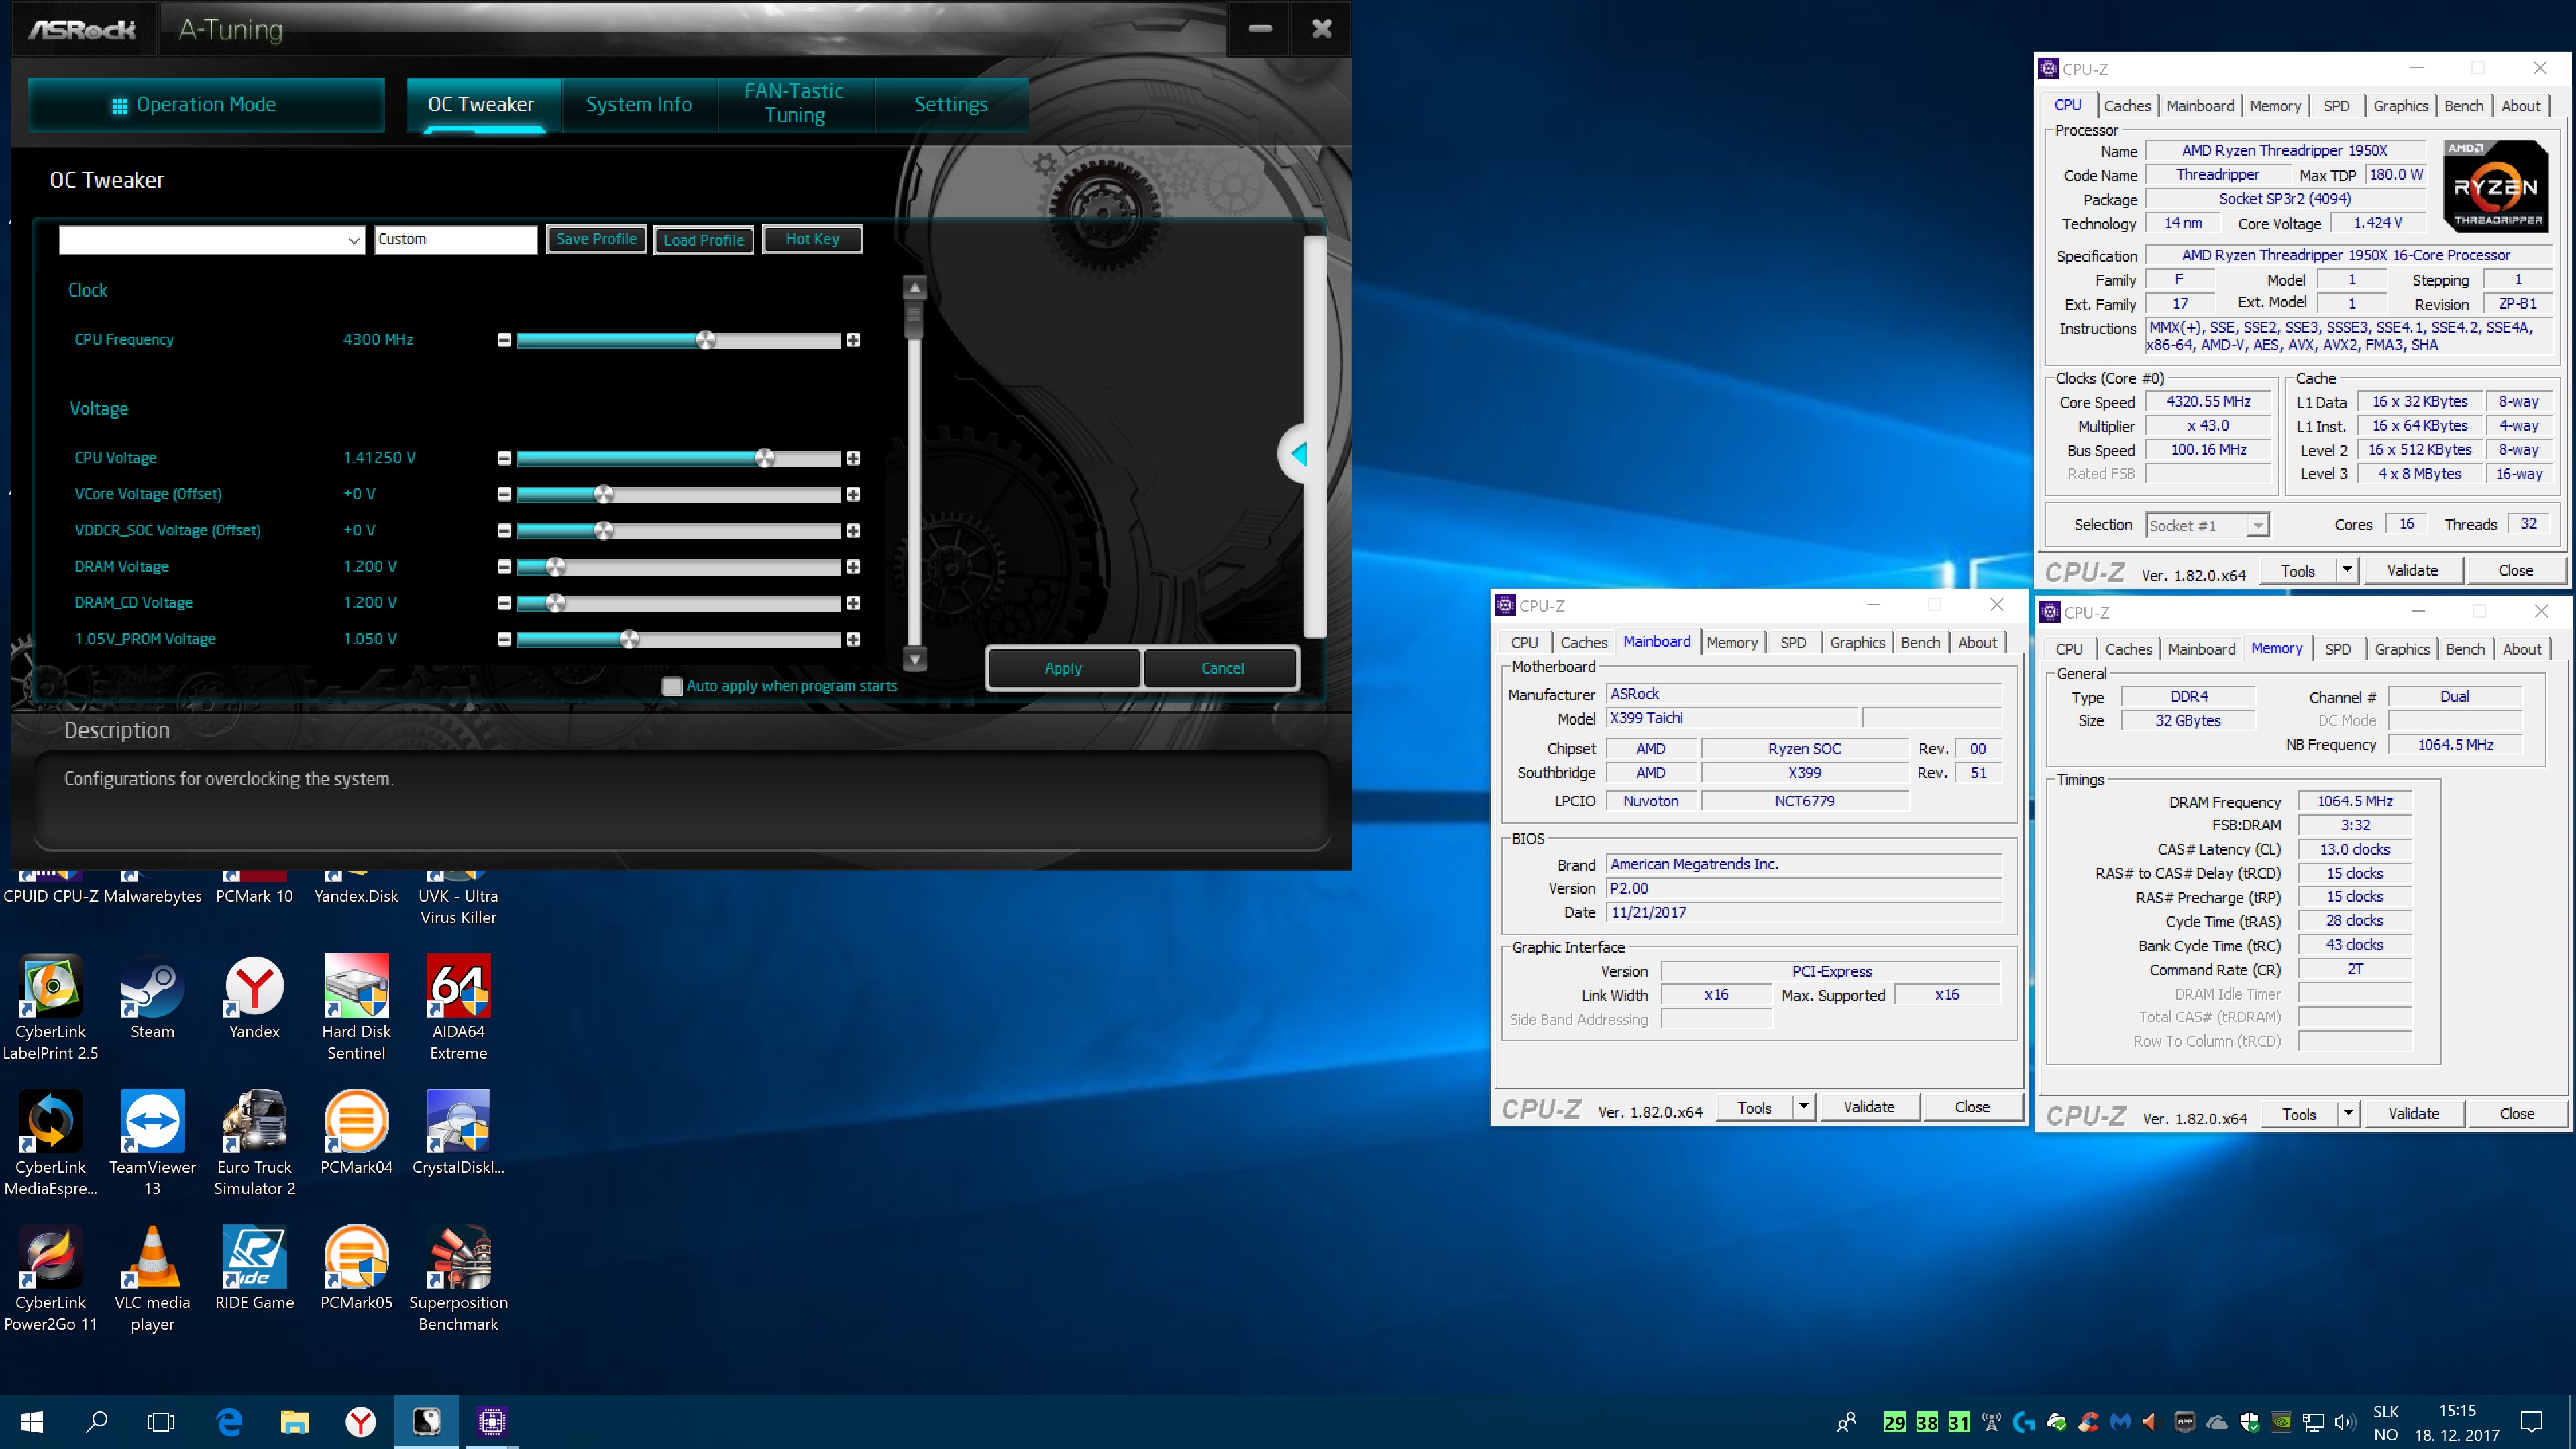Increase CPU Voltage with plus button
This screenshot has height=1449, width=2576.
853,459
